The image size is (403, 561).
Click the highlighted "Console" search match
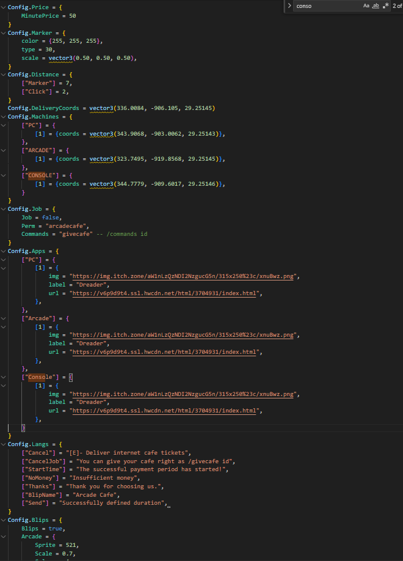point(38,377)
